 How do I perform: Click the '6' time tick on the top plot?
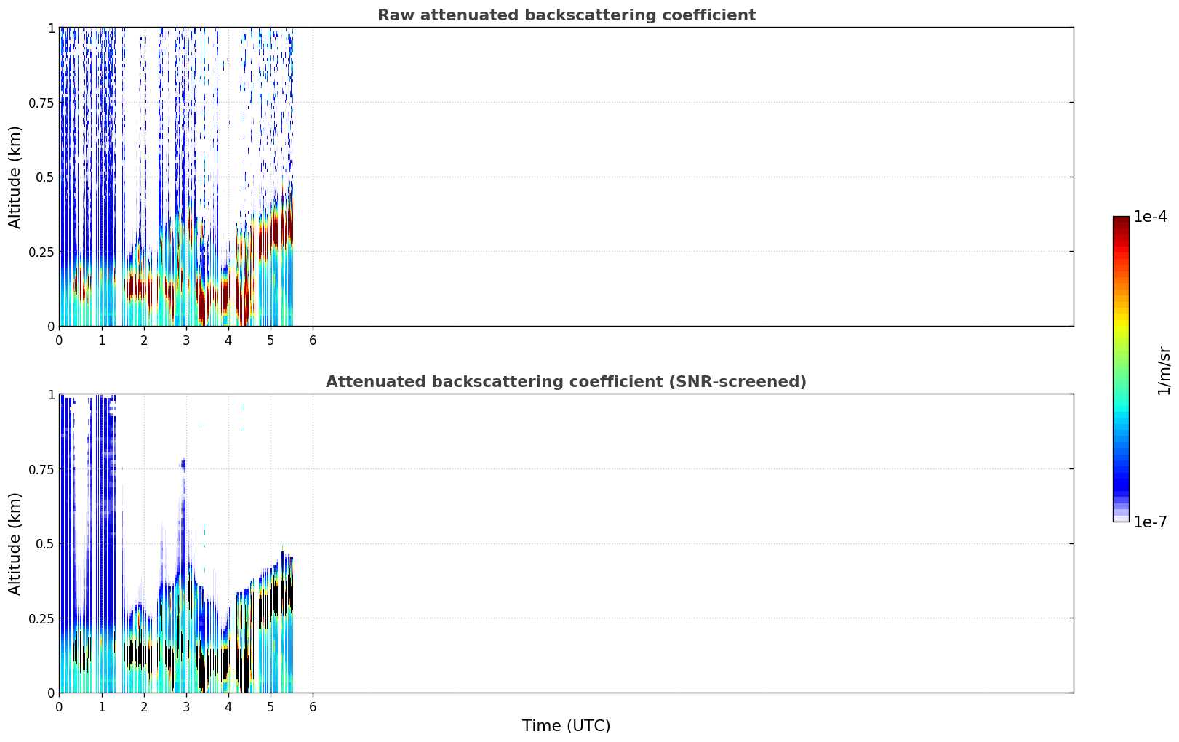(x=313, y=340)
